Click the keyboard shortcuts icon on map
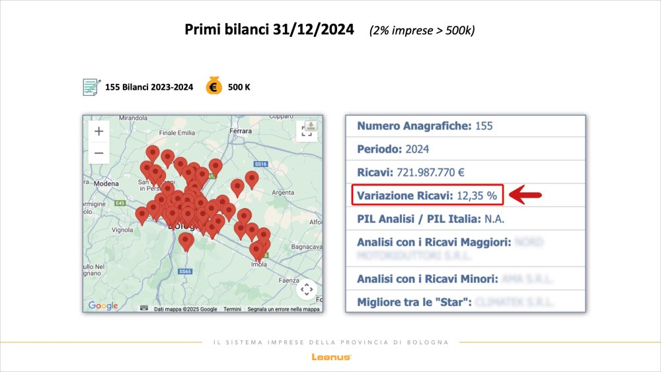Screen dimensions: 661x372 pos(143,308)
